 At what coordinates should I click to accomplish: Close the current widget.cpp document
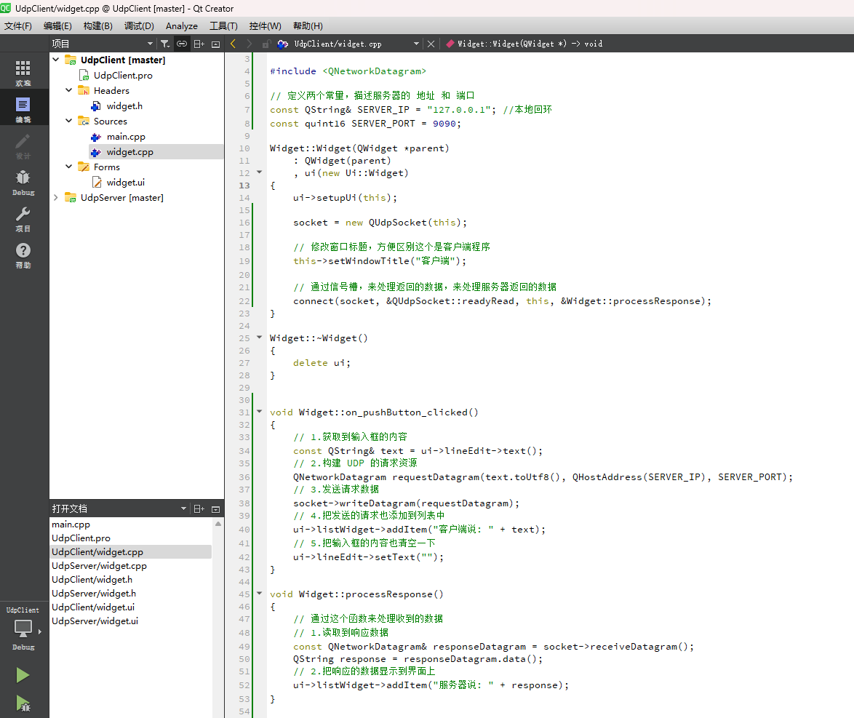[431, 44]
